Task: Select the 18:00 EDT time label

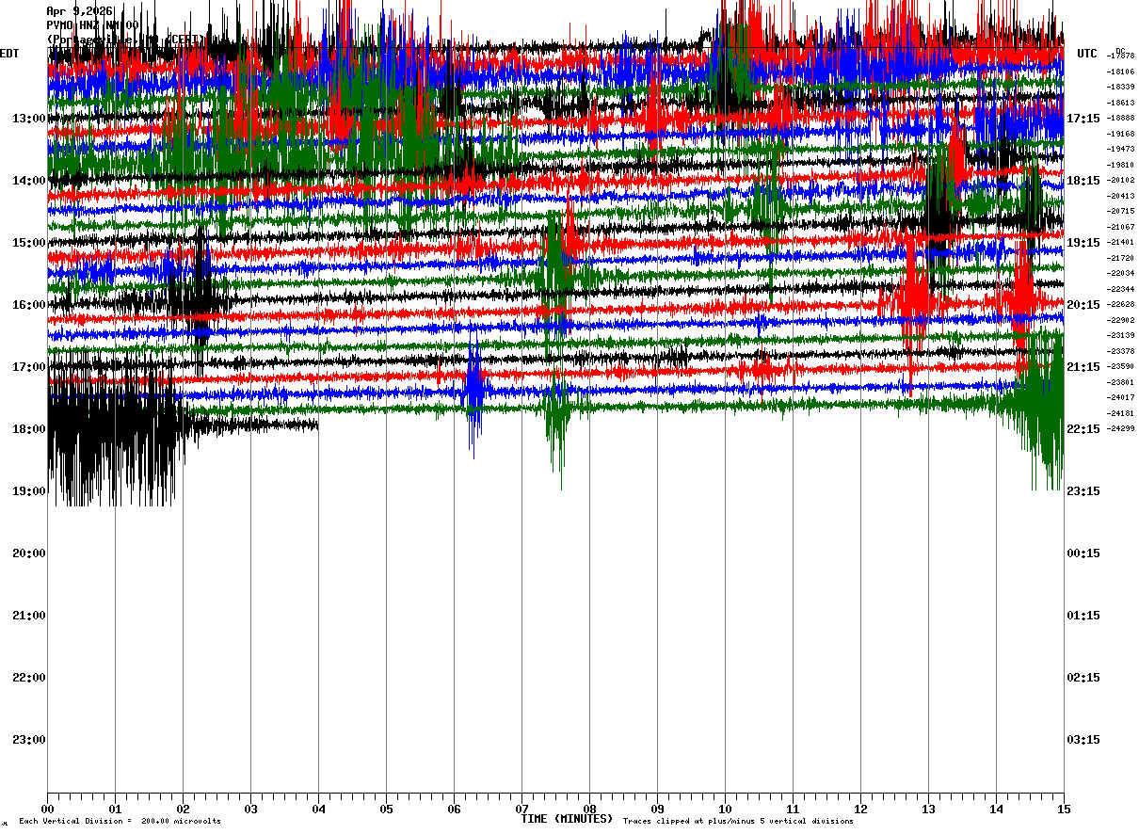Action: tap(29, 429)
